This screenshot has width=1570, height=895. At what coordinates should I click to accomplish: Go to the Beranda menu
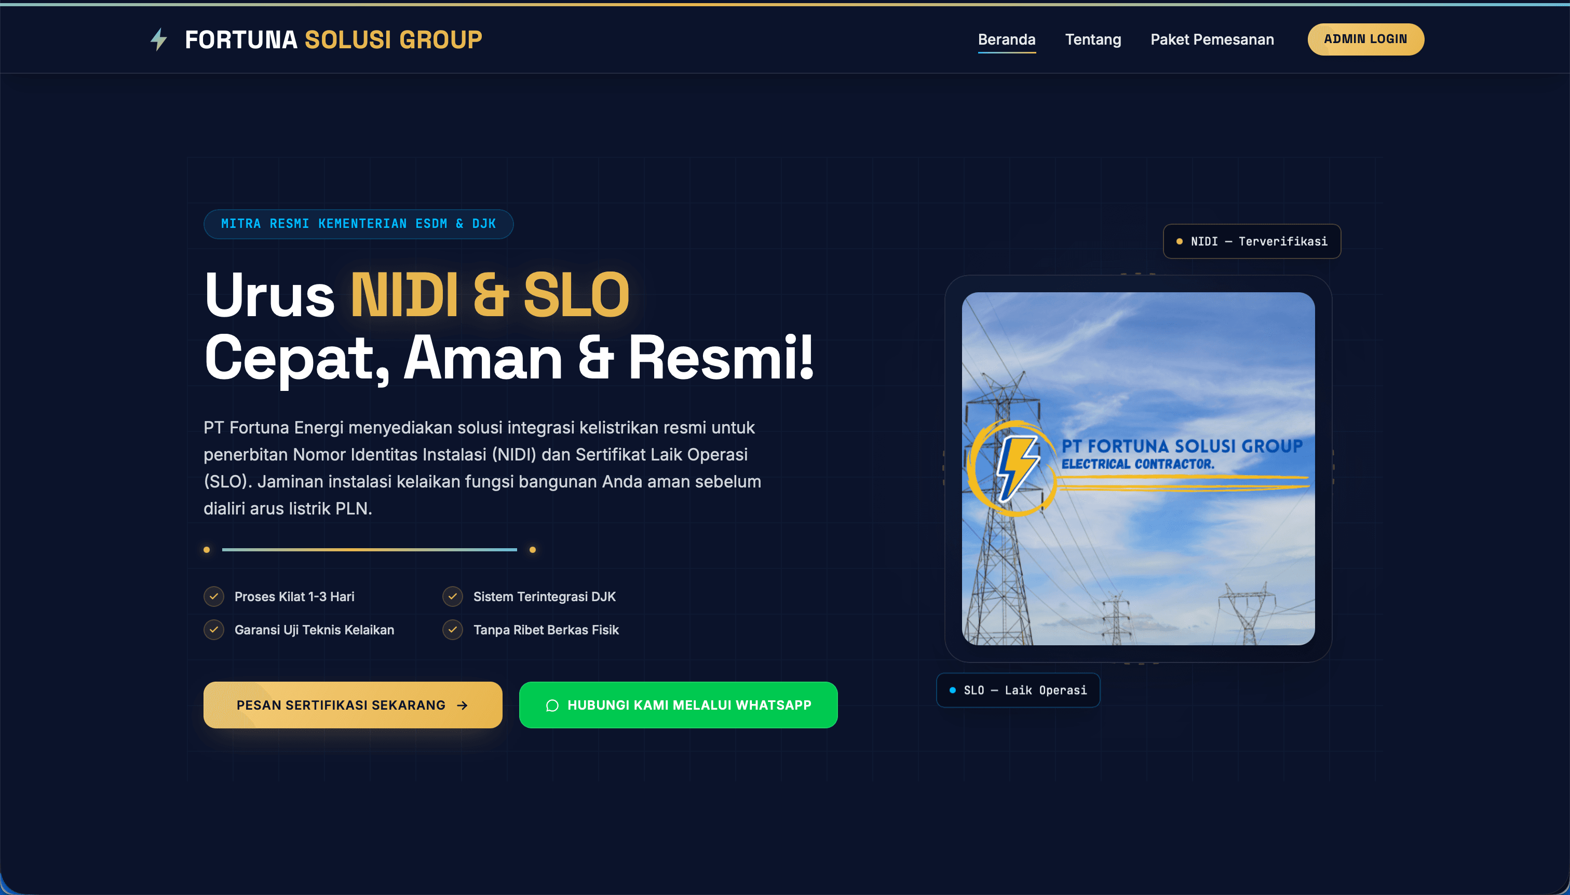tap(1006, 39)
